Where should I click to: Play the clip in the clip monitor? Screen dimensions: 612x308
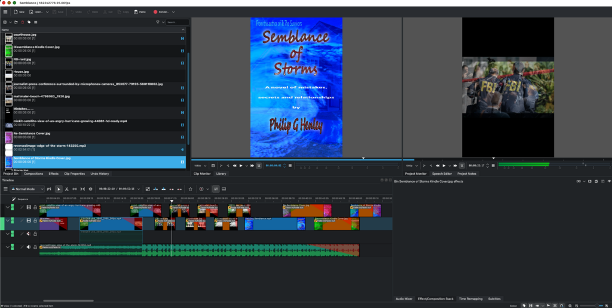point(241,166)
